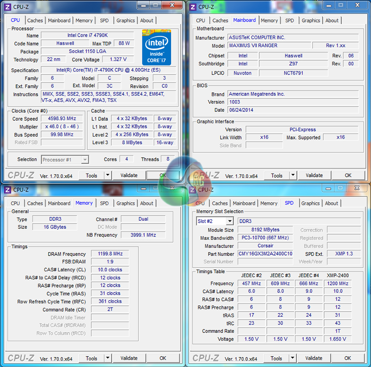Click CPU-Z app icon in Mainboard window title

(193, 7)
